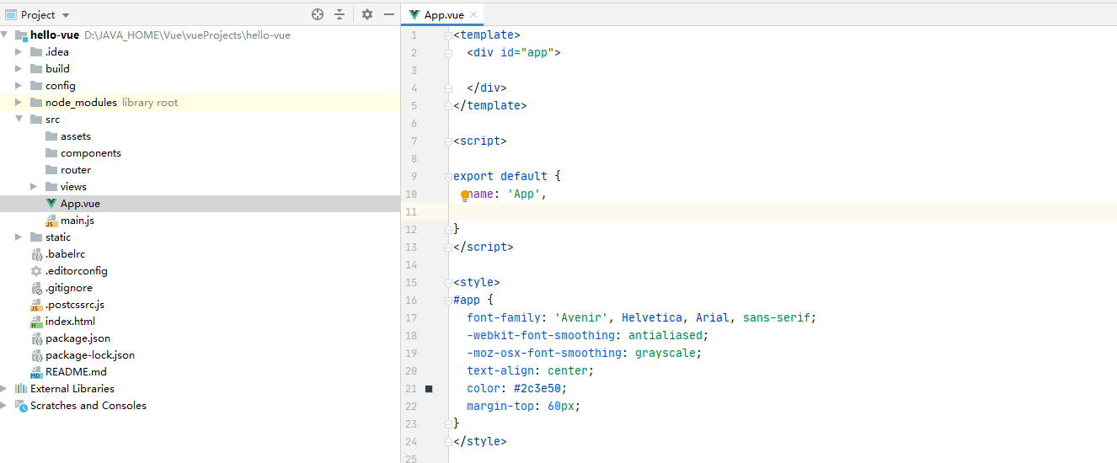
Task: Fold the <style> block at line 15
Action: [448, 283]
